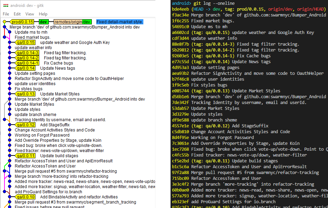The width and height of the screenshot is (328, 208).
Task: Click the qa/0.0.15 tag label
Action: pos(25,43)
